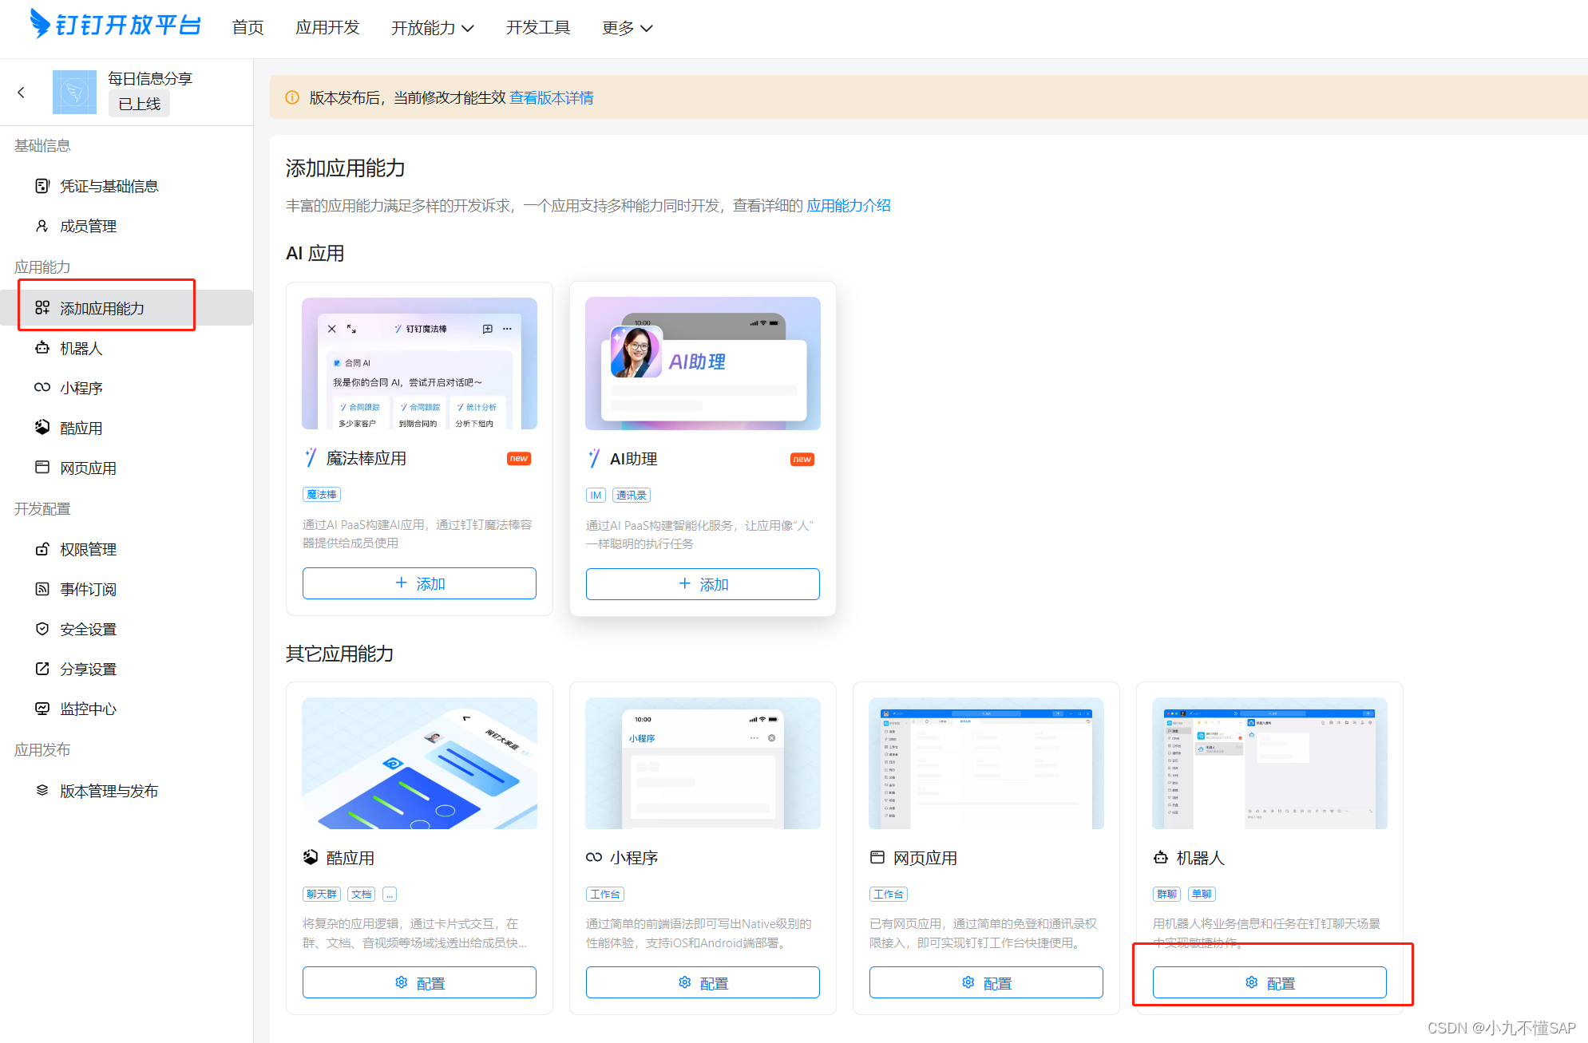The image size is (1588, 1043).
Task: Click the info icon in the notice banner
Action: (x=292, y=97)
